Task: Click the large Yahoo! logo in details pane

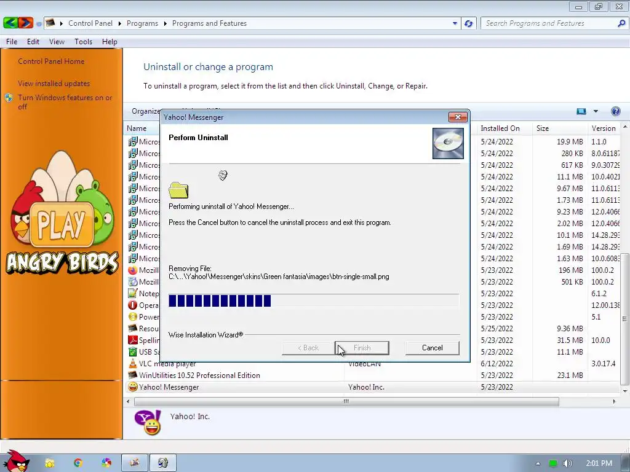Action: [148, 422]
